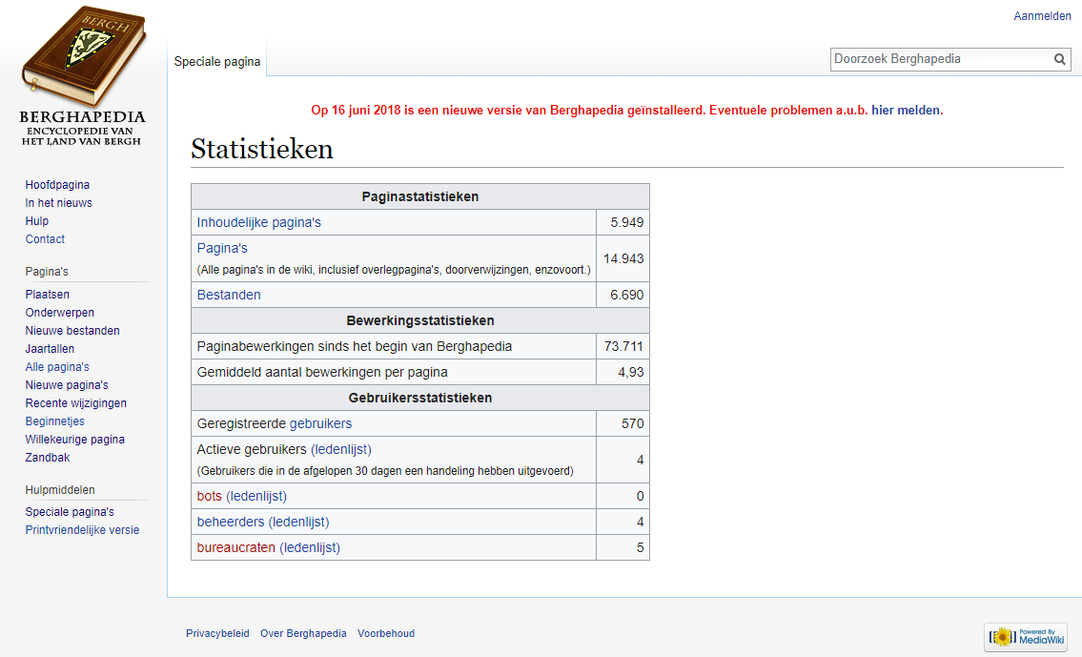Click the value 14.943
The height and width of the screenshot is (657, 1082).
tap(623, 258)
